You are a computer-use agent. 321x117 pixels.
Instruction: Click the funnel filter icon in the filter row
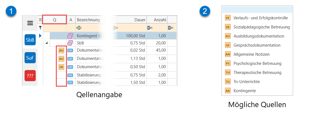40,28
